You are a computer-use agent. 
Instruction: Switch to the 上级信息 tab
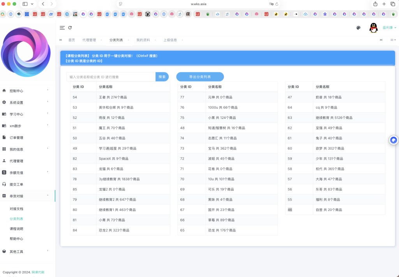[170, 40]
